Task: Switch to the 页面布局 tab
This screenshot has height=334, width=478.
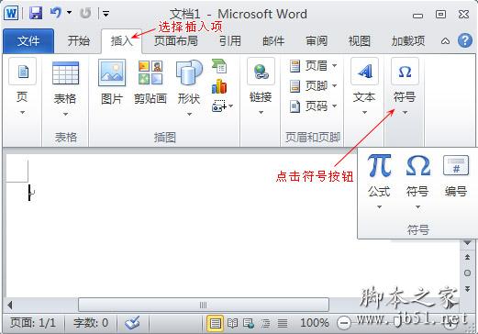Action: click(x=176, y=40)
